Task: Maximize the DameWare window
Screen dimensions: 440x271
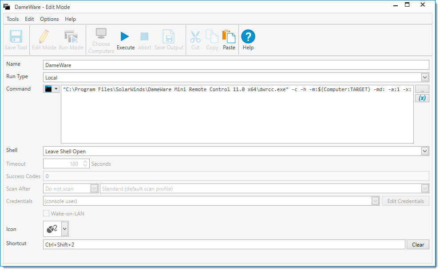Action: coord(407,5)
